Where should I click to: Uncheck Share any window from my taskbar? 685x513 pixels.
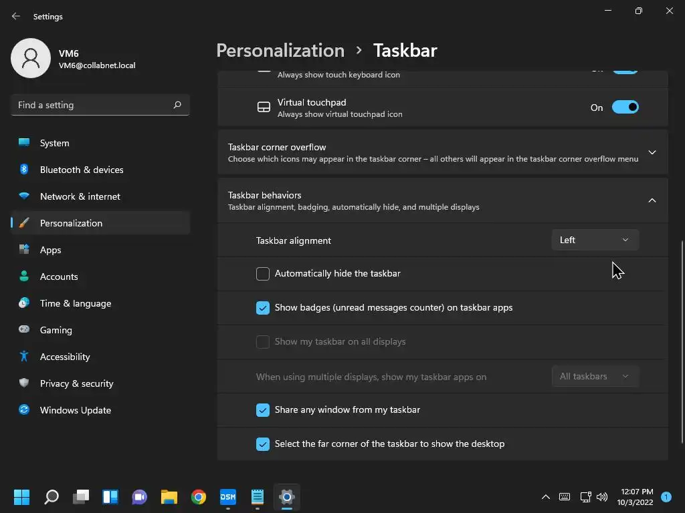[x=262, y=409]
